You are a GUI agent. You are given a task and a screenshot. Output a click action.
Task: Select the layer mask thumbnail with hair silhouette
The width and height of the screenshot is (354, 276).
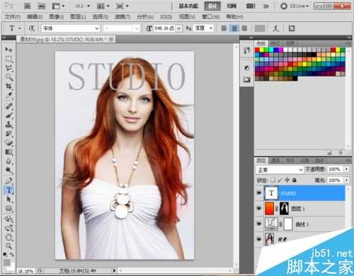click(285, 209)
